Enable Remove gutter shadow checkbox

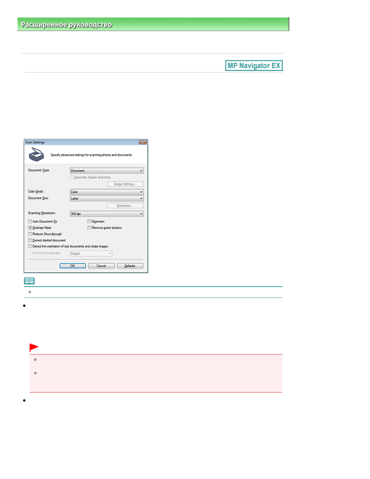[x=89, y=228]
